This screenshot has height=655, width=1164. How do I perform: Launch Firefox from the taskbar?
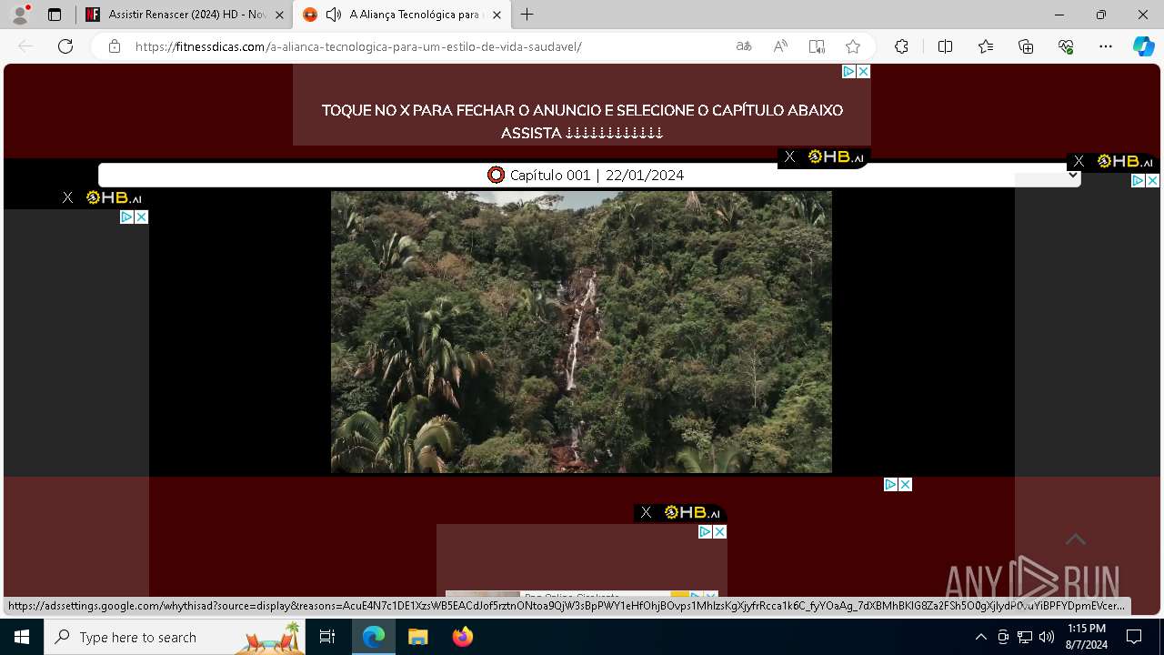pyautogui.click(x=463, y=637)
